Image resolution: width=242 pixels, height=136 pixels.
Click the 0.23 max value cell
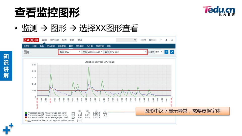(x=105, y=113)
